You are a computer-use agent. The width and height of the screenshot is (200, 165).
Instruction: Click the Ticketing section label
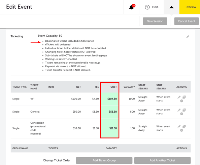(x=17, y=36)
